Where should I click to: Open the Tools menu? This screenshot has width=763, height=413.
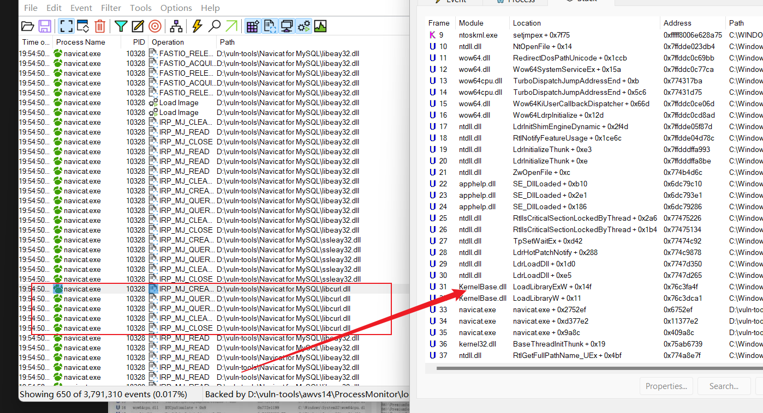click(141, 8)
